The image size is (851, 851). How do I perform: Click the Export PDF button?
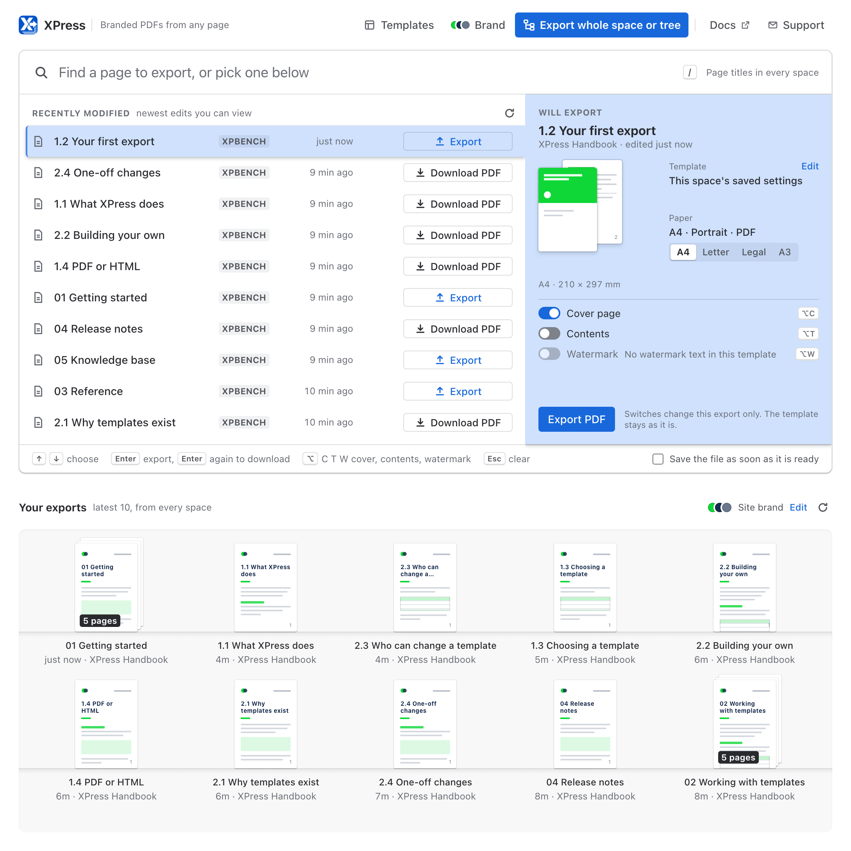point(576,419)
